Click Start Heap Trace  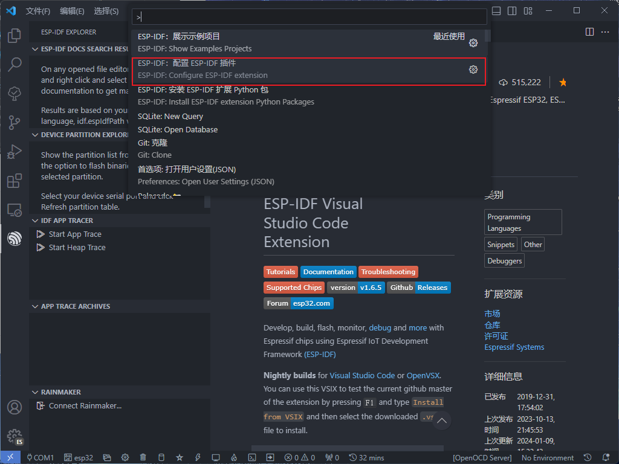click(x=77, y=248)
